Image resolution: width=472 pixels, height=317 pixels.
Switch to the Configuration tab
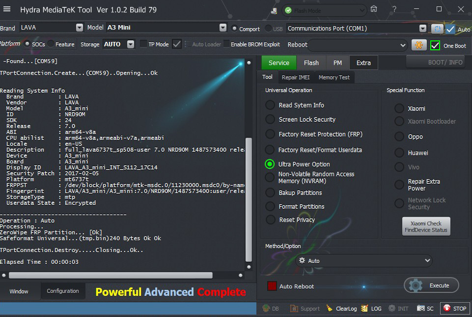(x=62, y=291)
